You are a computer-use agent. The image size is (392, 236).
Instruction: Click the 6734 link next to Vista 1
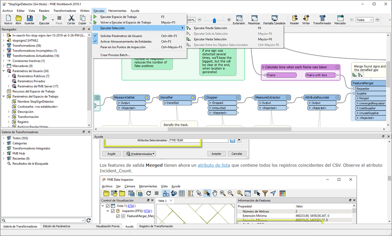click(131, 206)
